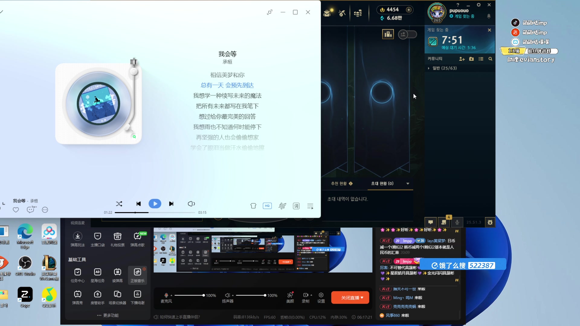Add a friend in League community panel

point(462,59)
